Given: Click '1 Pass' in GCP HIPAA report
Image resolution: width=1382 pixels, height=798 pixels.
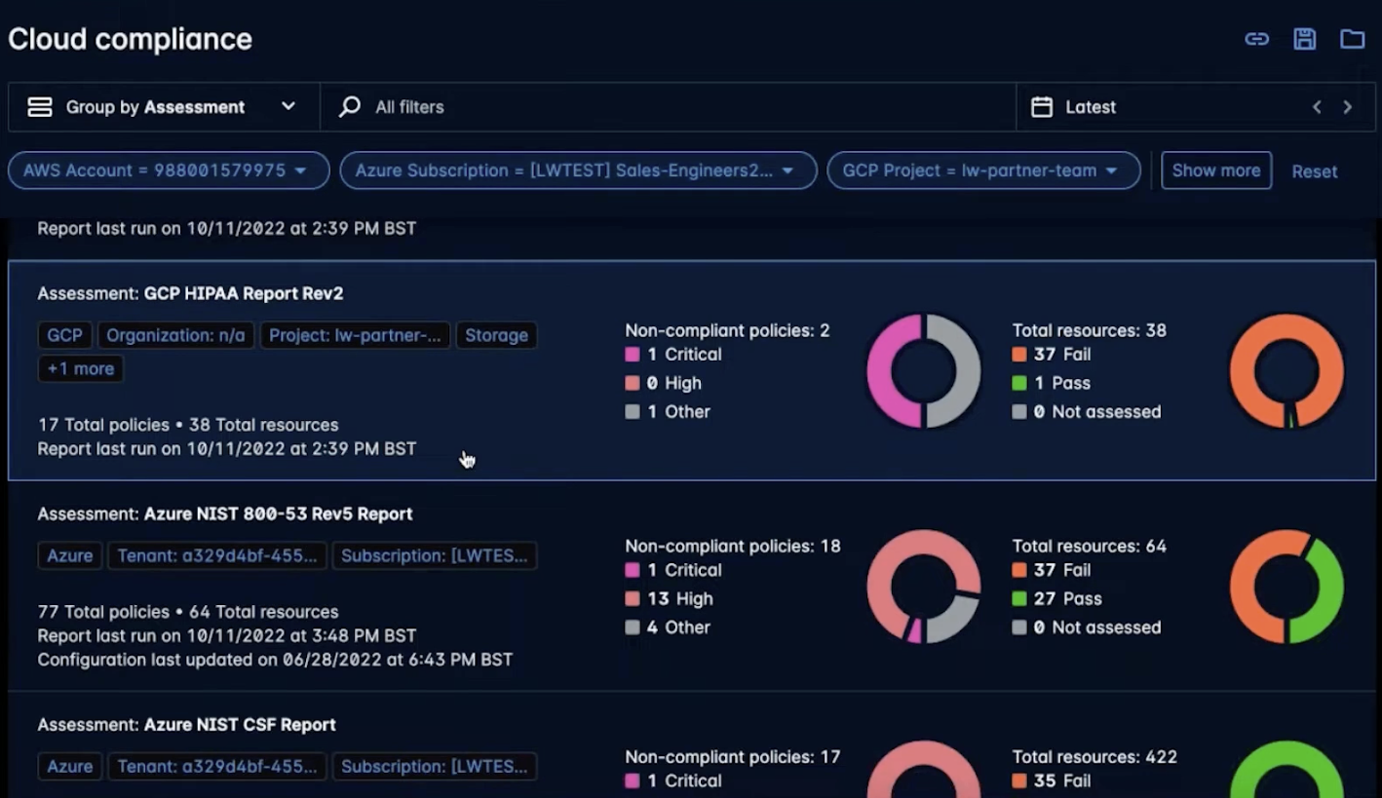Looking at the screenshot, I should click(1062, 383).
